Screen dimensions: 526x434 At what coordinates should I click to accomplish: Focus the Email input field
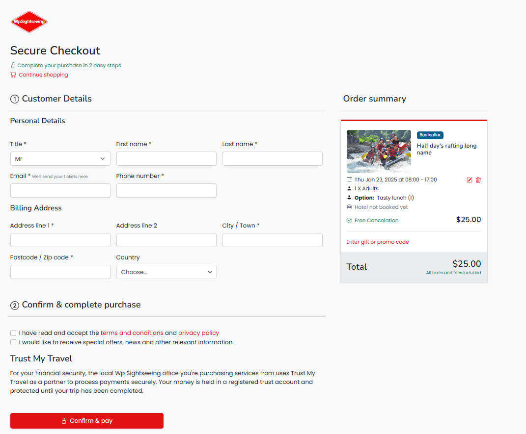pos(60,191)
